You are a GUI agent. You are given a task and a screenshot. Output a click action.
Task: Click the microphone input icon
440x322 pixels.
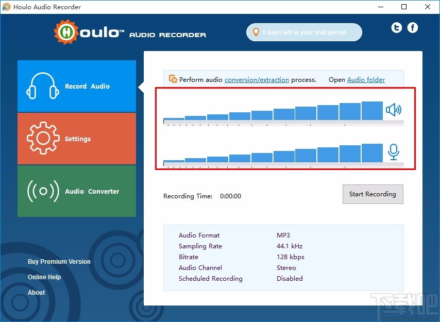click(x=393, y=153)
